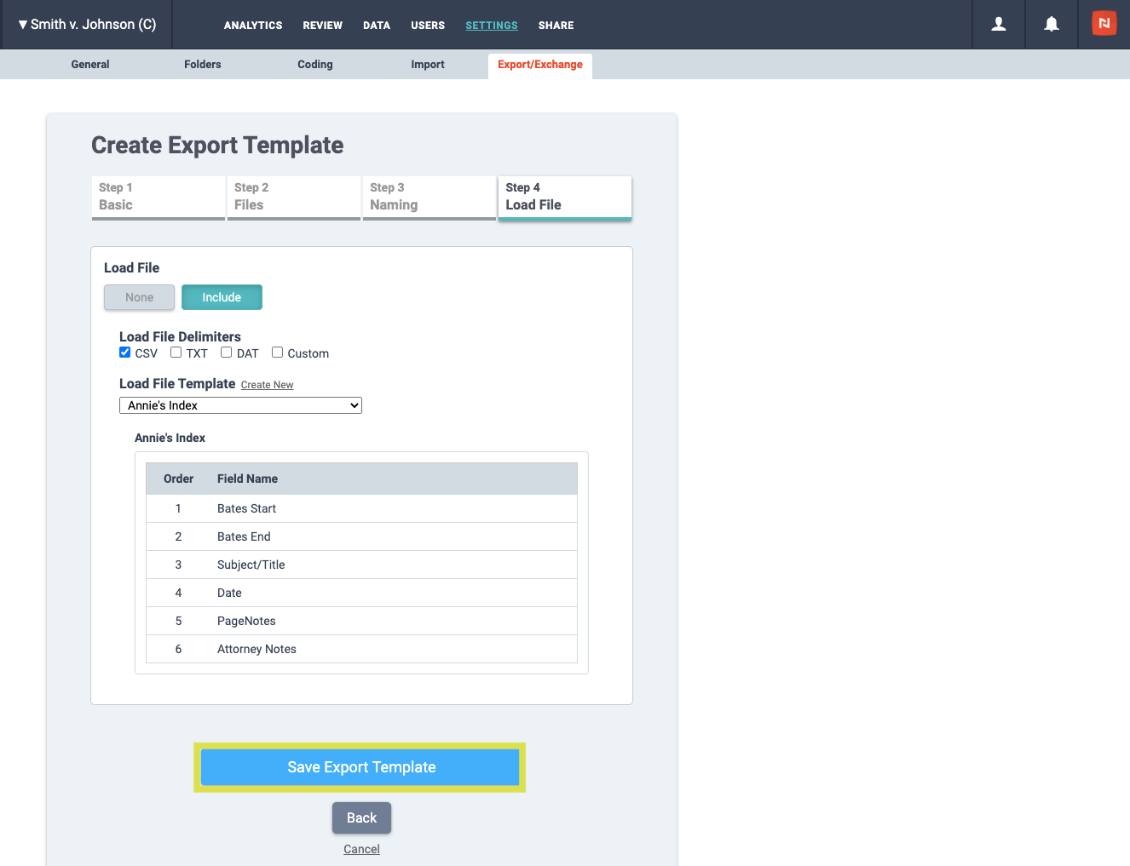Select Include for Load File

(222, 297)
